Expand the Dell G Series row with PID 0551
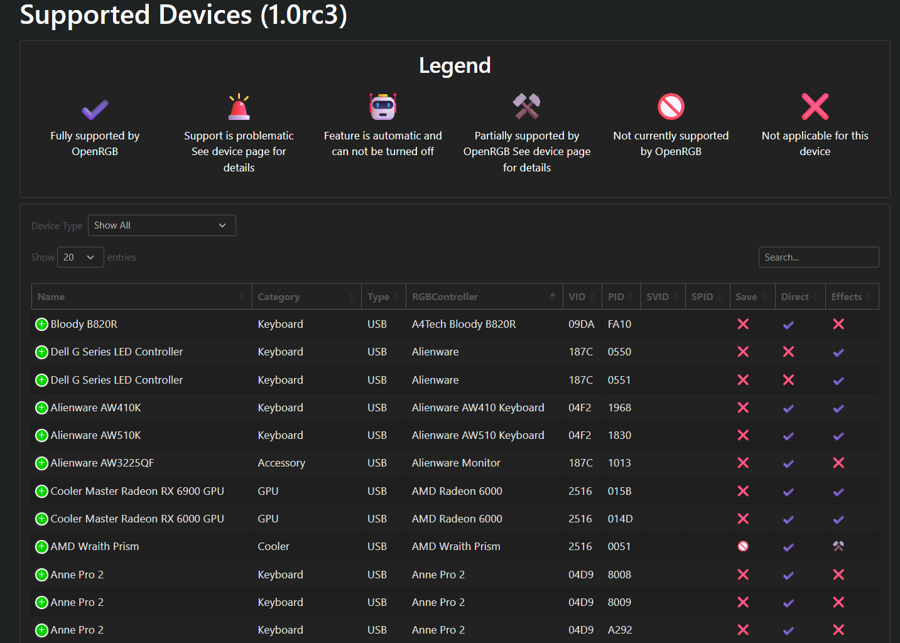Screen dimensions: 900x643 (41, 380)
